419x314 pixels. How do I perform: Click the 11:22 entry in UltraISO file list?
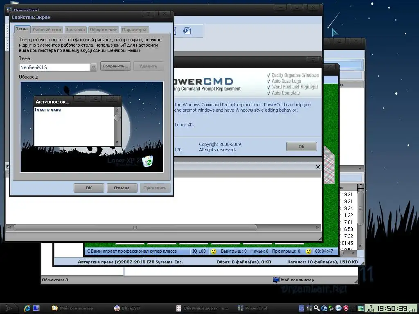tap(347, 215)
